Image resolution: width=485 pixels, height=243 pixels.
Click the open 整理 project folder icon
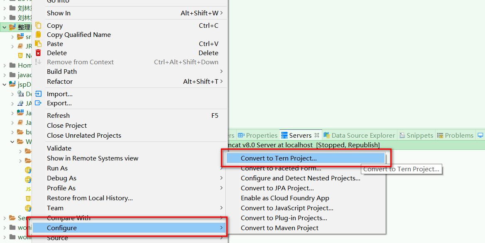tap(12, 27)
